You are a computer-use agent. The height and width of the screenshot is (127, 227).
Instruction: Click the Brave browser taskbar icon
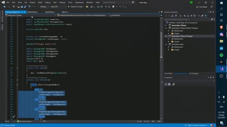click(221, 28)
